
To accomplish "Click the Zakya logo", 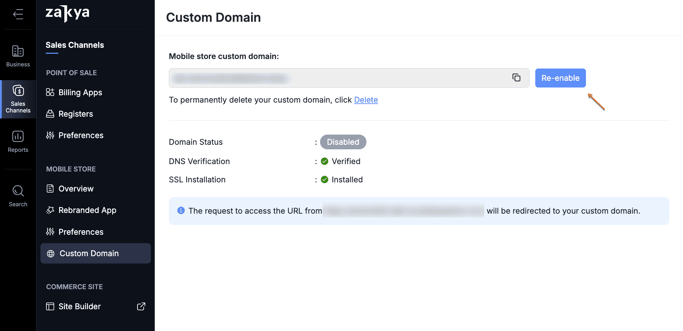I will coord(68,13).
